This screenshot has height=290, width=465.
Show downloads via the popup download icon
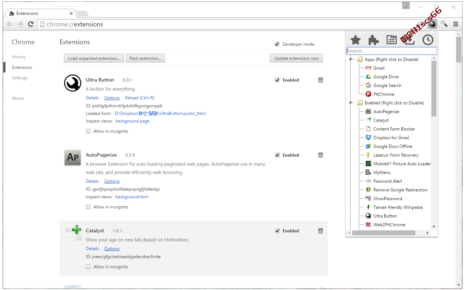pyautogui.click(x=410, y=40)
